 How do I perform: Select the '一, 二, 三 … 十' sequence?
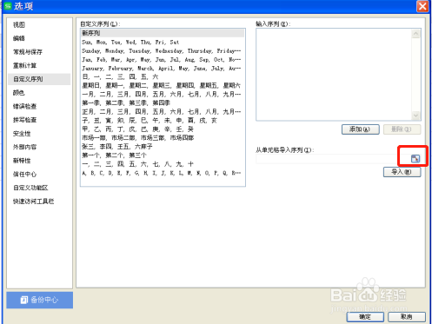[163, 164]
